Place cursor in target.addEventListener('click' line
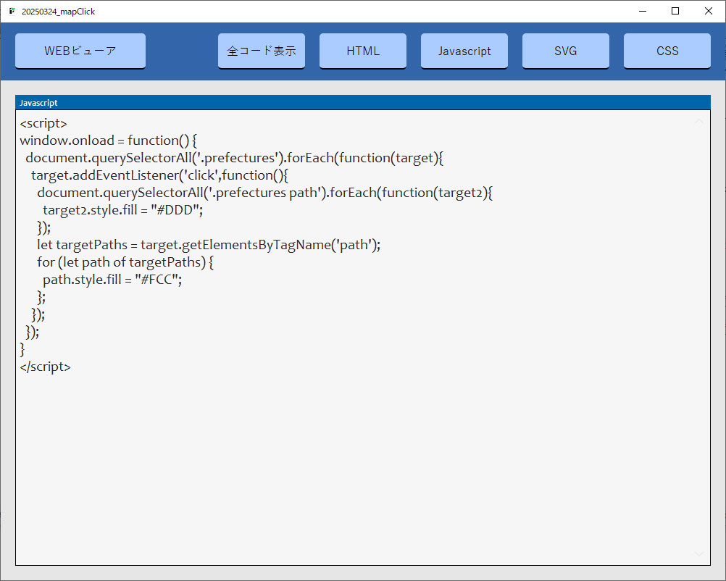 pos(159,175)
